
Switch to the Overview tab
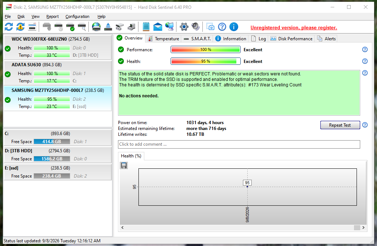click(x=130, y=38)
